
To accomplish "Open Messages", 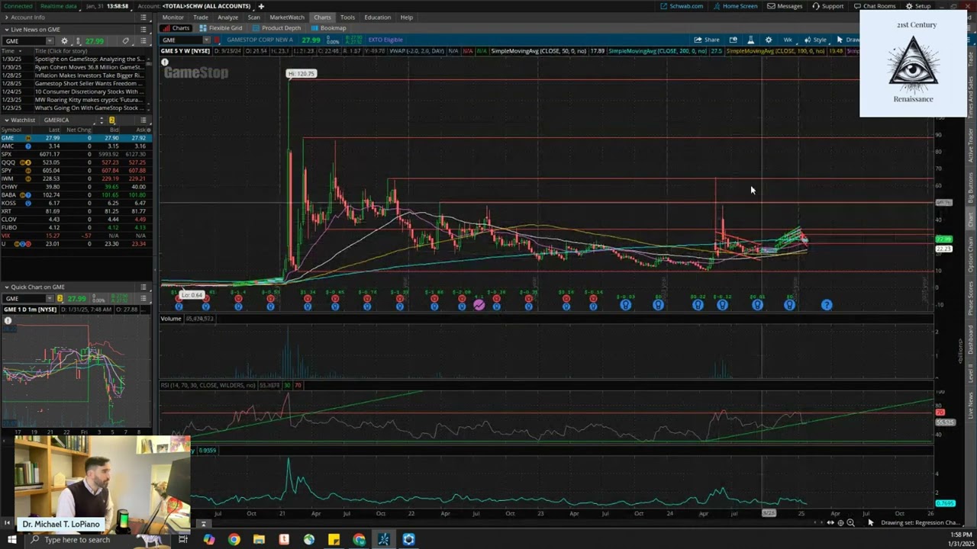I will pyautogui.click(x=785, y=6).
